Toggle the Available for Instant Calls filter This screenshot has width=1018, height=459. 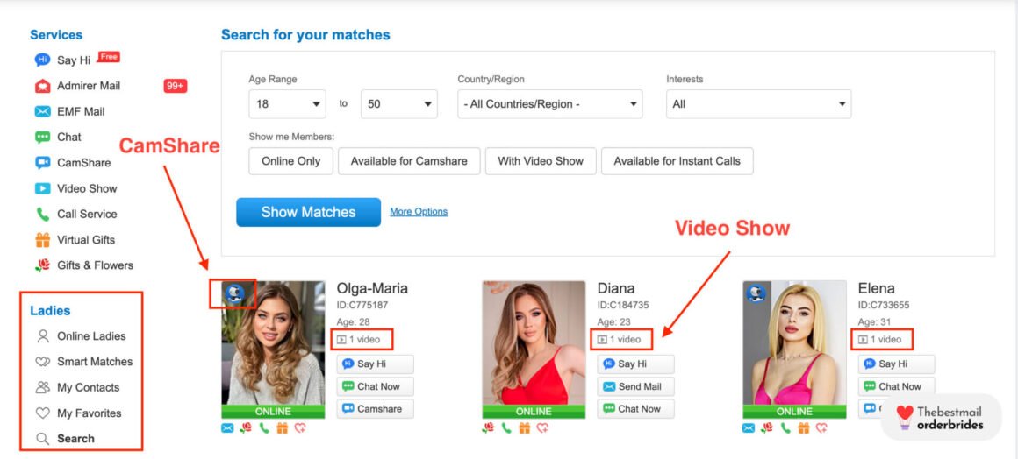[677, 161]
